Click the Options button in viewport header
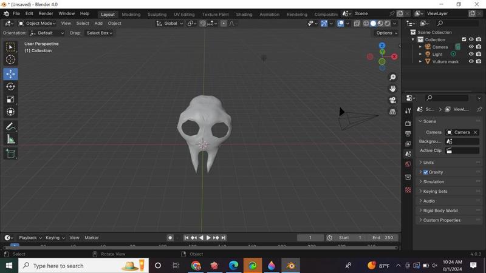 pos(386,33)
